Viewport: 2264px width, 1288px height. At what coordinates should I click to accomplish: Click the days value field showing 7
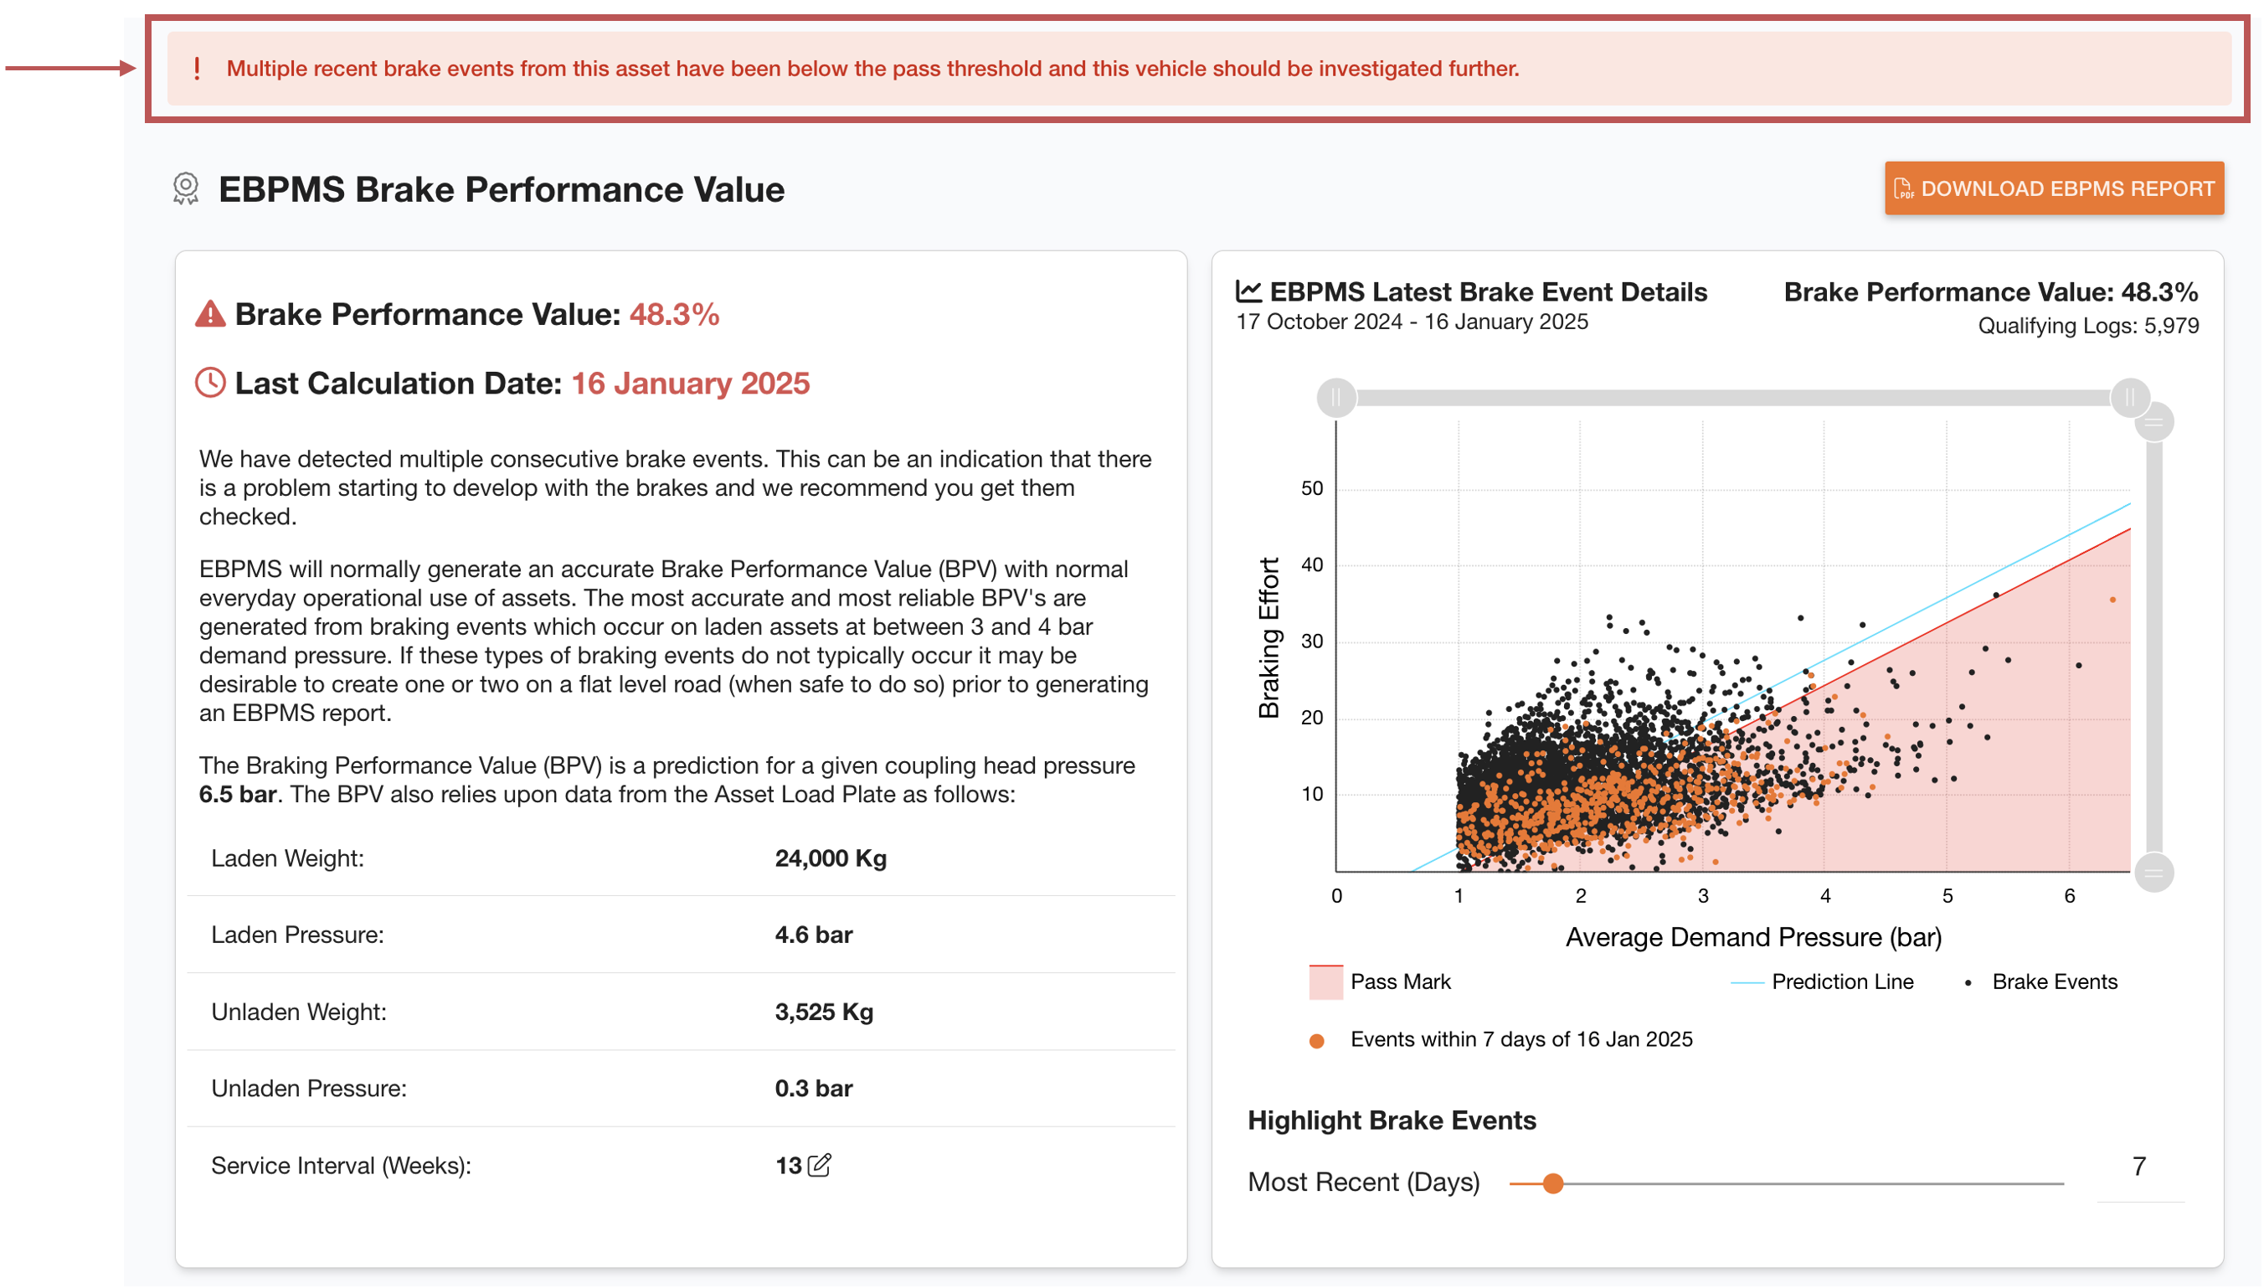click(2138, 1166)
